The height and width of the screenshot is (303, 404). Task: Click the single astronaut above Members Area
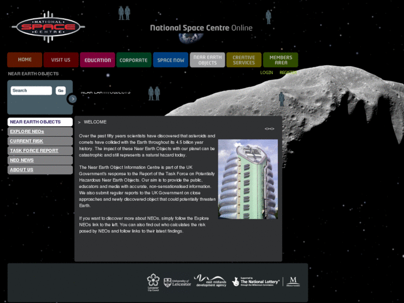tap(268, 17)
